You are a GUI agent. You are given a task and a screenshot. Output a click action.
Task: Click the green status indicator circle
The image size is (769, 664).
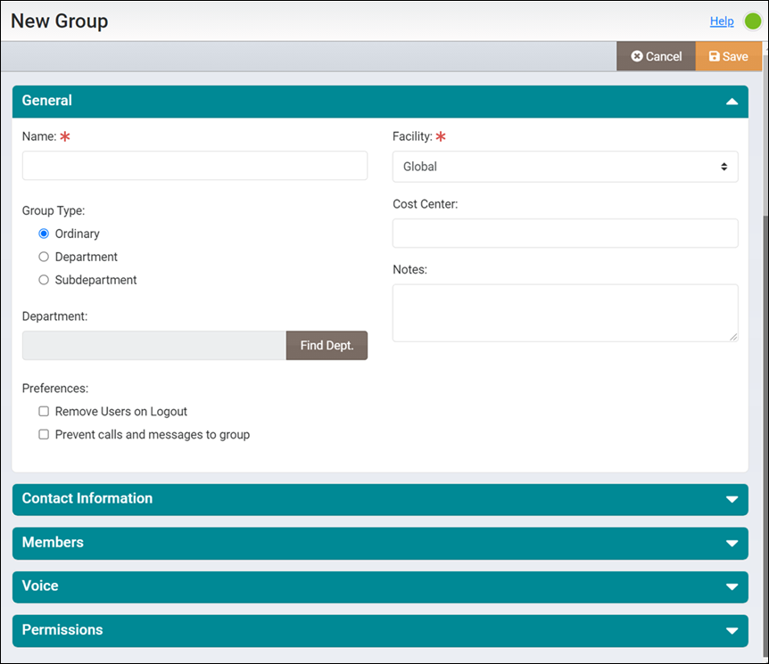coord(755,20)
